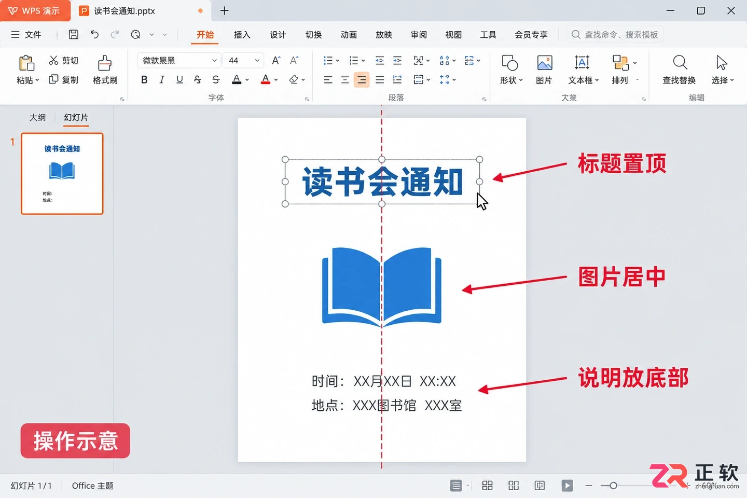Screen dimensions: 747x498
Task: Activate the 格式刷 format painter
Action: pyautogui.click(x=105, y=70)
